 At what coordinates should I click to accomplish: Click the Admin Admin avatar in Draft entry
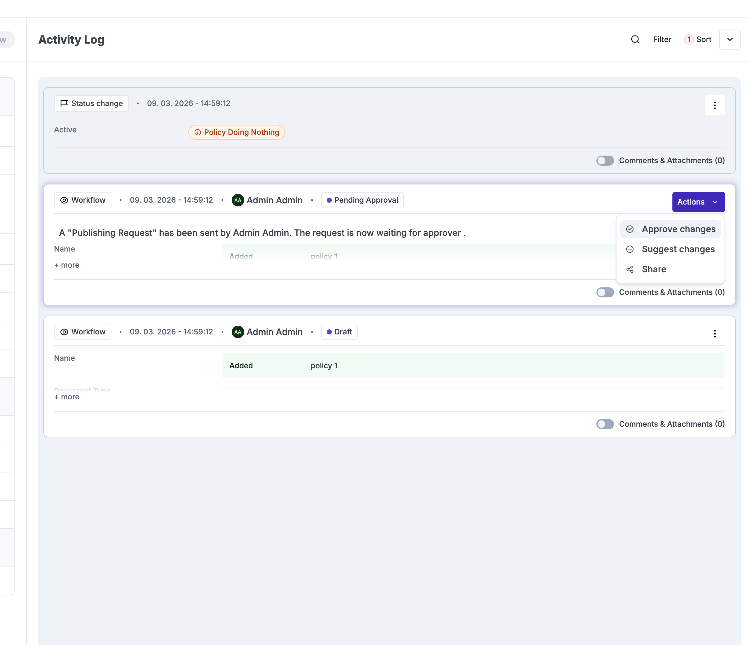coord(238,332)
